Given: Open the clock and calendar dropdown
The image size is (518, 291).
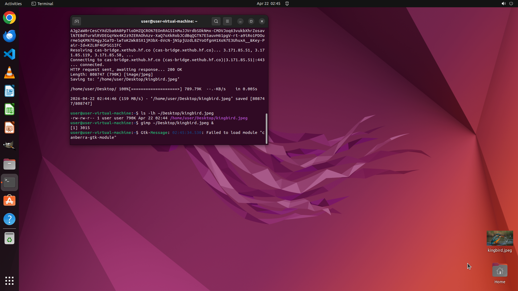Looking at the screenshot, I should (x=268, y=4).
